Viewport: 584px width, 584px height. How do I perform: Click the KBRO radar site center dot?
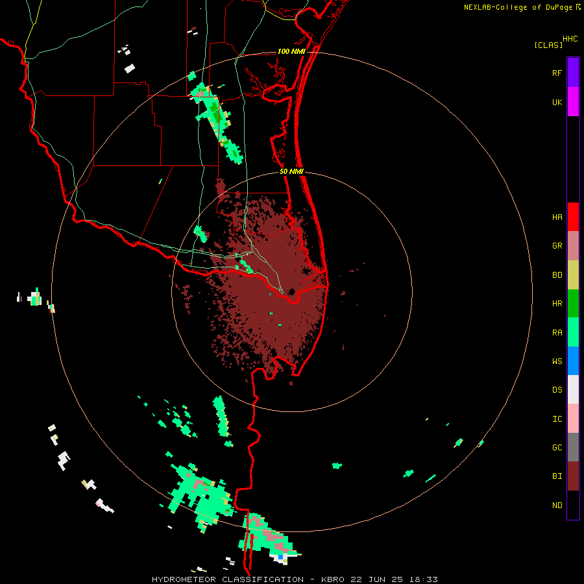click(x=291, y=291)
